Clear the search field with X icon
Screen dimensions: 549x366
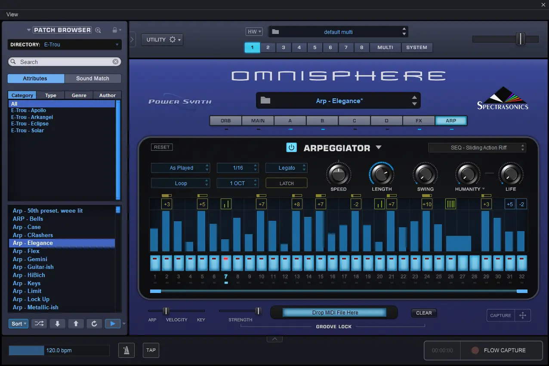[116, 62]
